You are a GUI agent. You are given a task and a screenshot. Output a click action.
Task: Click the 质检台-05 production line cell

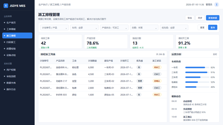pos(109,95)
